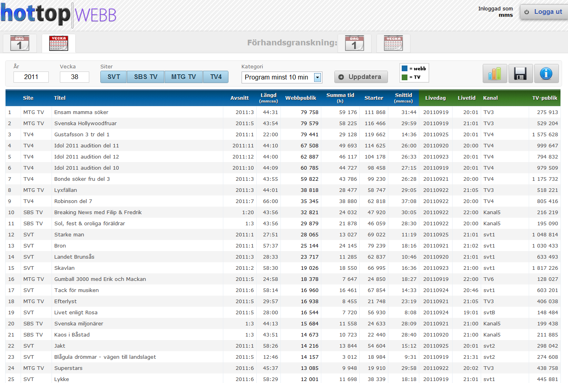Sort by the Starter column header
568x383 pixels.
click(374, 98)
